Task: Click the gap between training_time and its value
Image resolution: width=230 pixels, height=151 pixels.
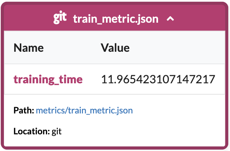Action: pos(92,79)
